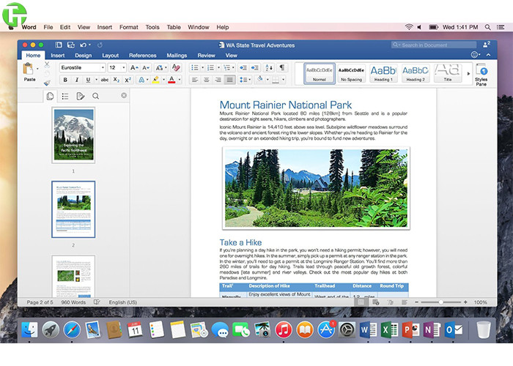Click the Sort A-Z icon
The height and width of the screenshot is (366, 513).
click(x=267, y=67)
